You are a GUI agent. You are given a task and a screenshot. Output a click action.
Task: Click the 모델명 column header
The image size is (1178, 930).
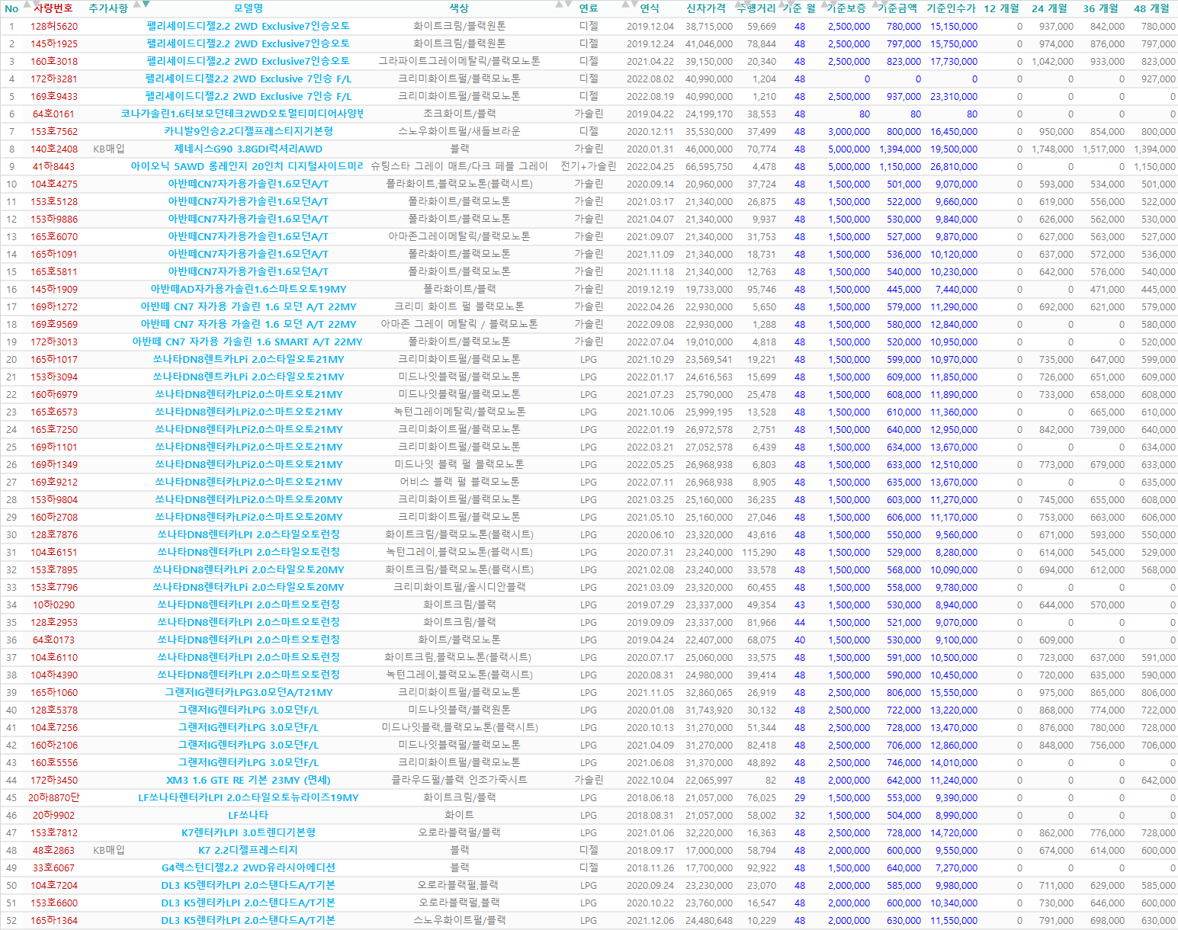coord(249,8)
